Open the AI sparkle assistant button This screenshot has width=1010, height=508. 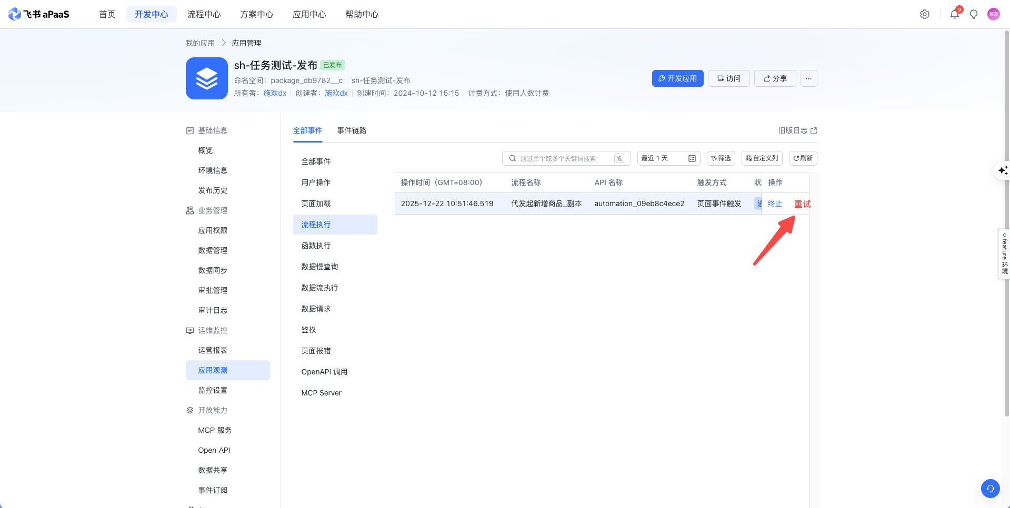pos(1003,170)
